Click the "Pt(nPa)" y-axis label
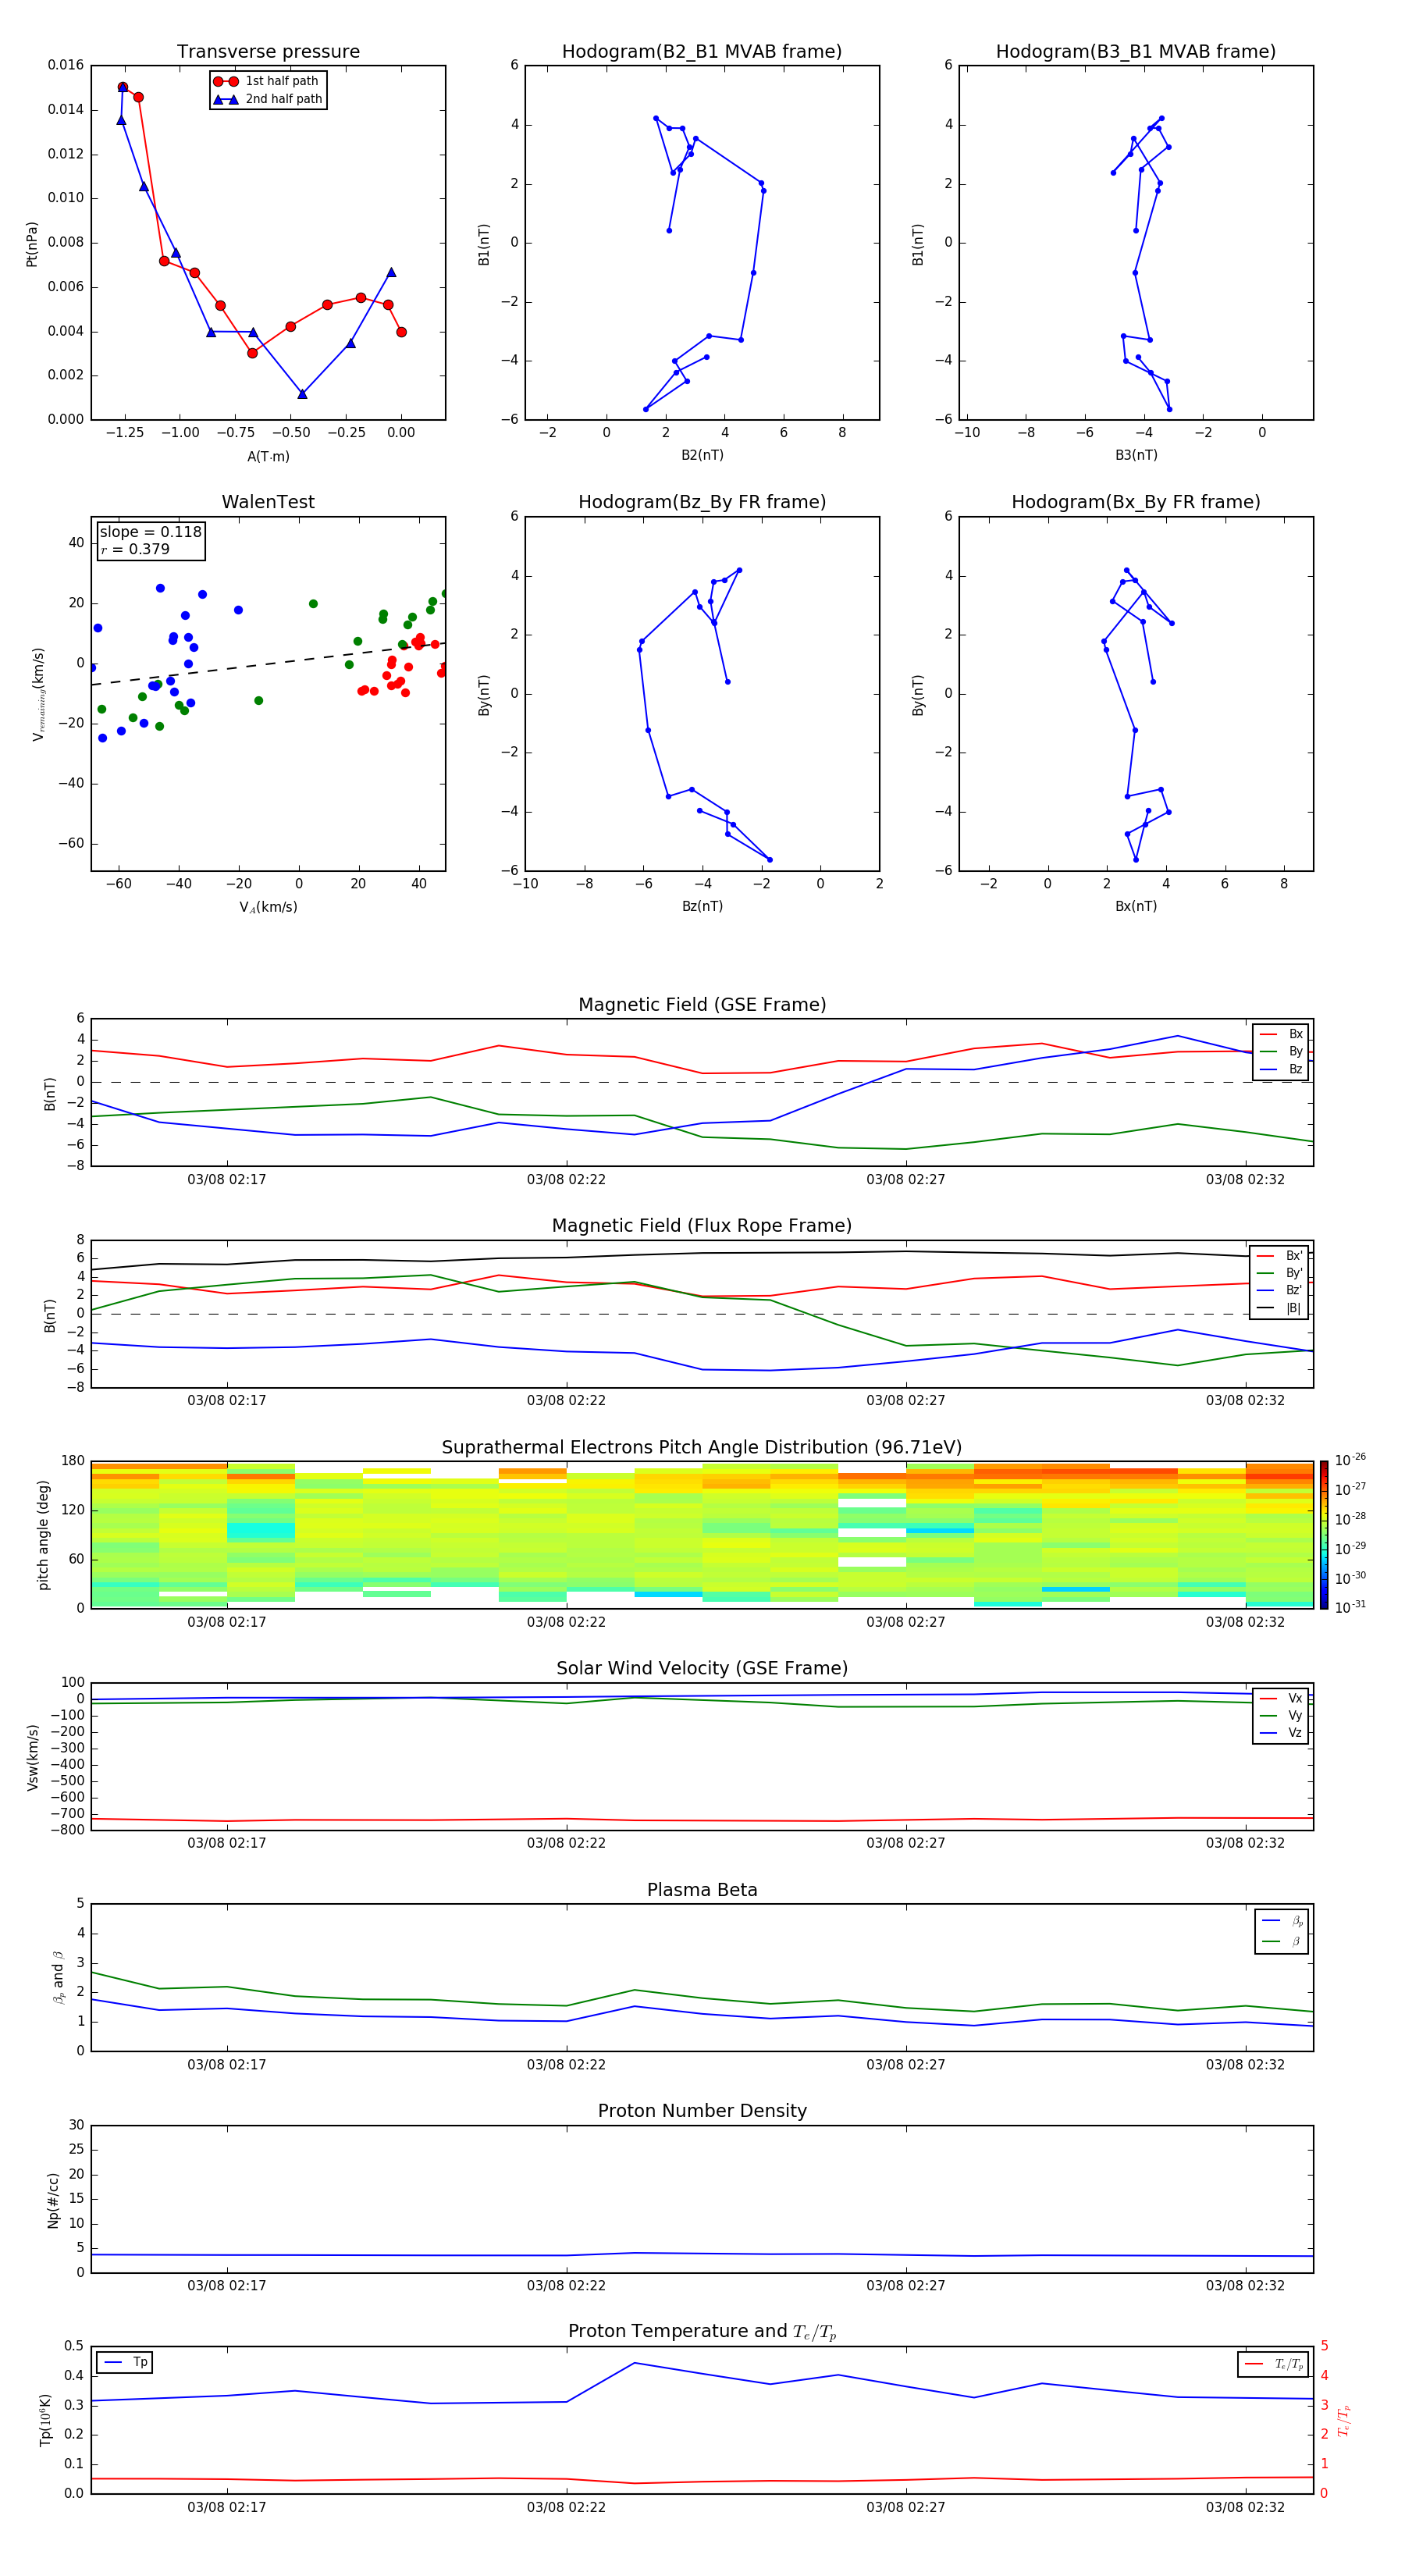 click(x=31, y=244)
